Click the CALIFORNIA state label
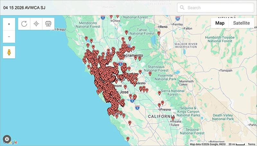Image resolution: width=257 pixels, height=146 pixels. pyautogui.click(x=162, y=117)
